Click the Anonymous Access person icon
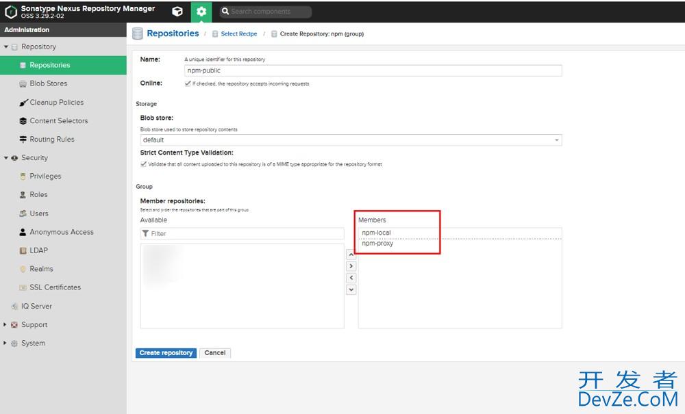 pyautogui.click(x=23, y=232)
